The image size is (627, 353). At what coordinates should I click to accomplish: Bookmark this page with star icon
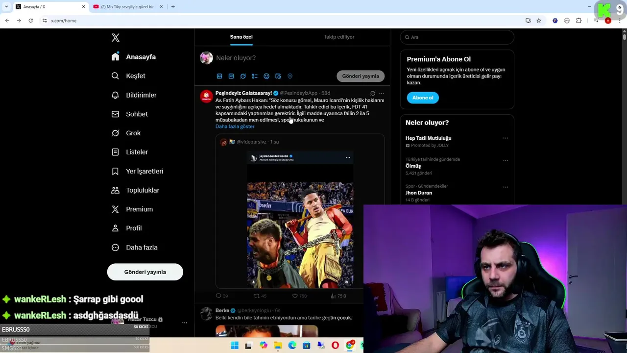(x=539, y=21)
